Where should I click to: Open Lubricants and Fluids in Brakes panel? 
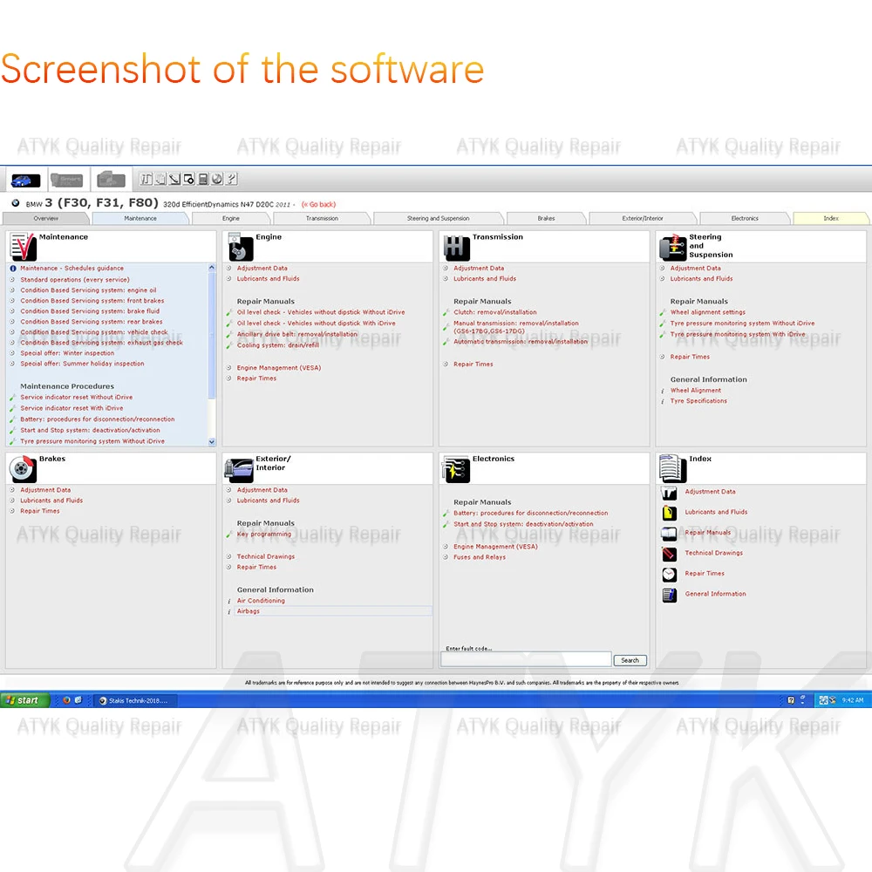pos(51,501)
